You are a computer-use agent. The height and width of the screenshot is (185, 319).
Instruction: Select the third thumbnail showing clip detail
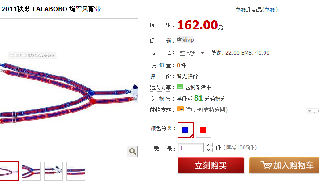[x=54, y=171]
